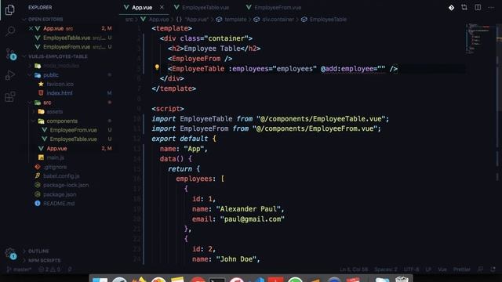Click inside the empty @add:employee attribute quotes

[381, 69]
